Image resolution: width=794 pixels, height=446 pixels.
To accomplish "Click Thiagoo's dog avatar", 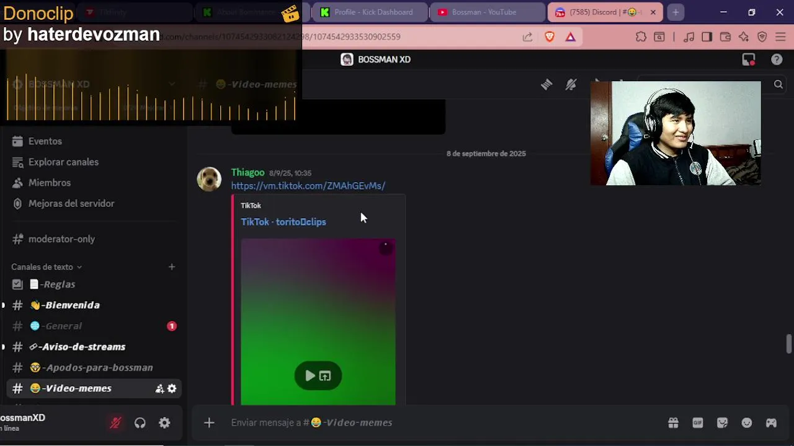I will [209, 179].
